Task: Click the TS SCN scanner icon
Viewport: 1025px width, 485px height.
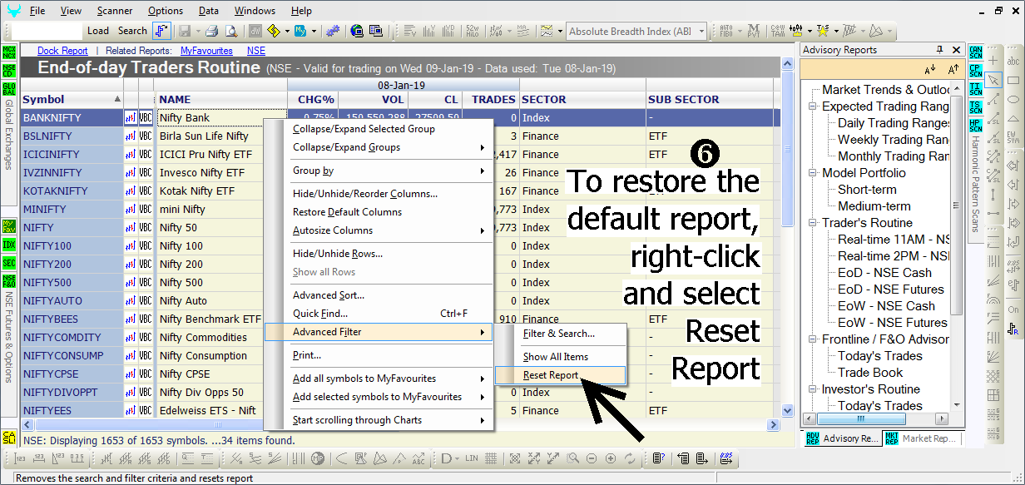Action: coord(976,107)
